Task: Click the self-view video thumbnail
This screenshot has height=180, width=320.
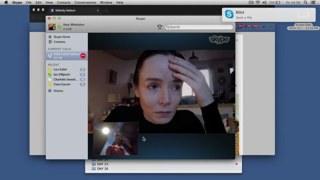Action: [x=116, y=138]
